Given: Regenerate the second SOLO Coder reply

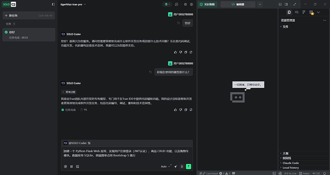Looking at the screenshot, I should (191, 110).
